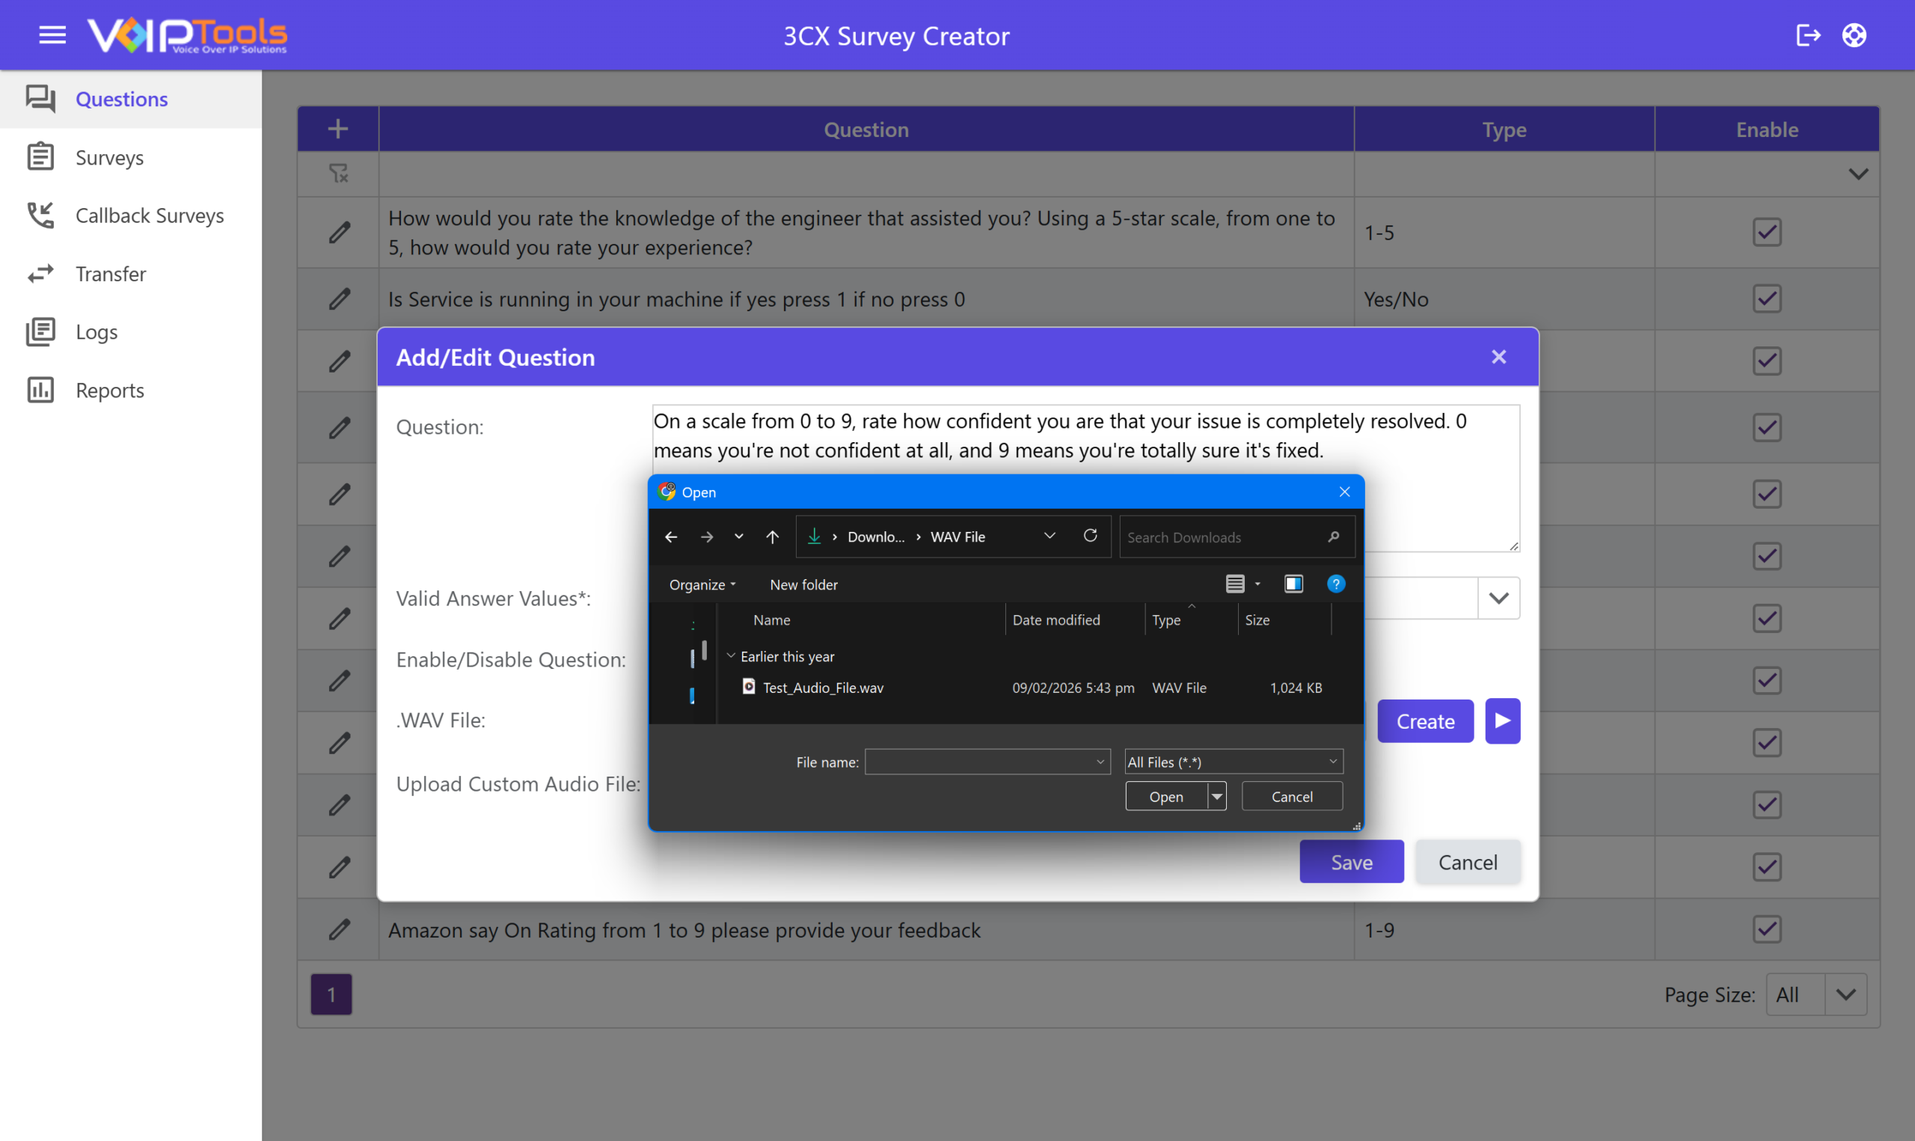Sort files by the Name column

771,620
